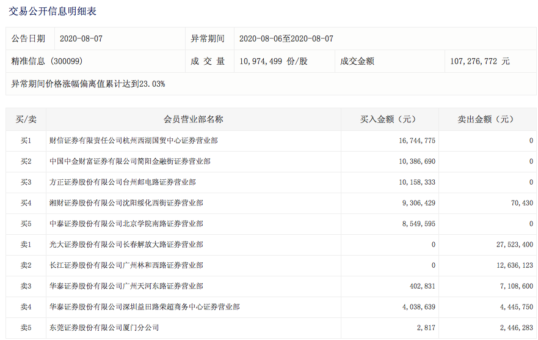Select 财信证券杭州西湖国贸中心证券营业部 row name
Image resolution: width=538 pixels, height=340 pixels.
pyautogui.click(x=134, y=141)
